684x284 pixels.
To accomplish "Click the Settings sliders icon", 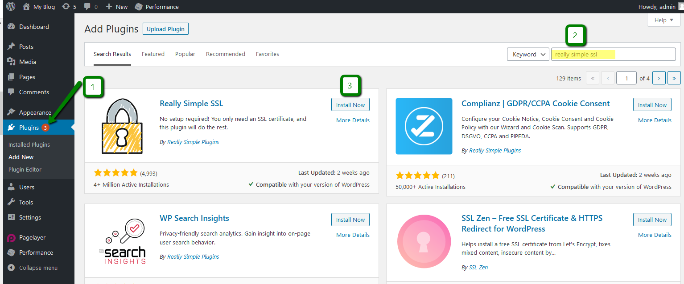I will [x=11, y=217].
